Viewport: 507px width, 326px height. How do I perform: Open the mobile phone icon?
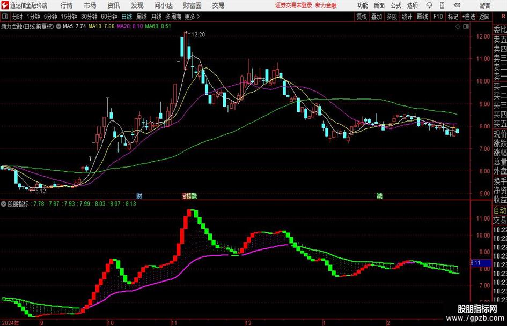(x=442, y=5)
